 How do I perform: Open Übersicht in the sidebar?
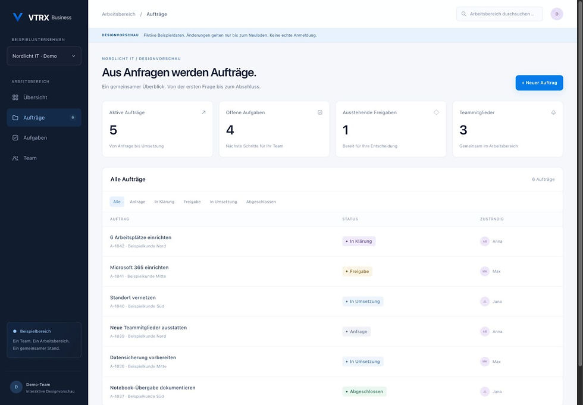click(44, 98)
